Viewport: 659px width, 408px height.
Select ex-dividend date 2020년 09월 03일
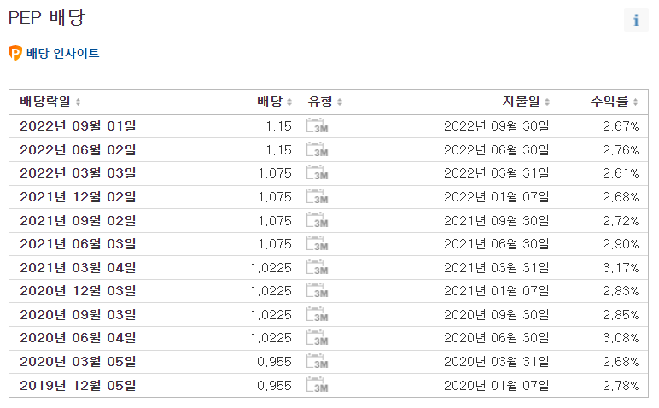(78, 315)
